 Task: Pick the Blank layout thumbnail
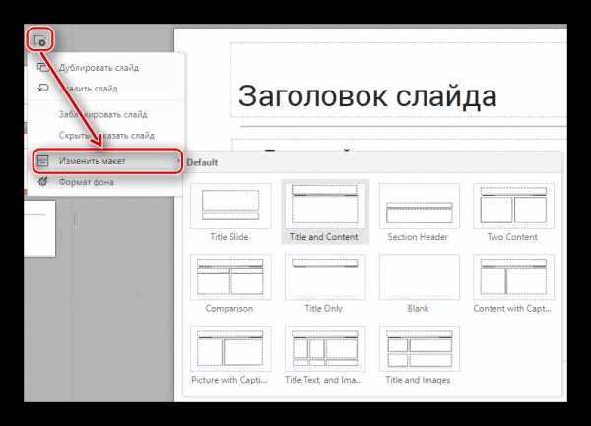tap(420, 277)
